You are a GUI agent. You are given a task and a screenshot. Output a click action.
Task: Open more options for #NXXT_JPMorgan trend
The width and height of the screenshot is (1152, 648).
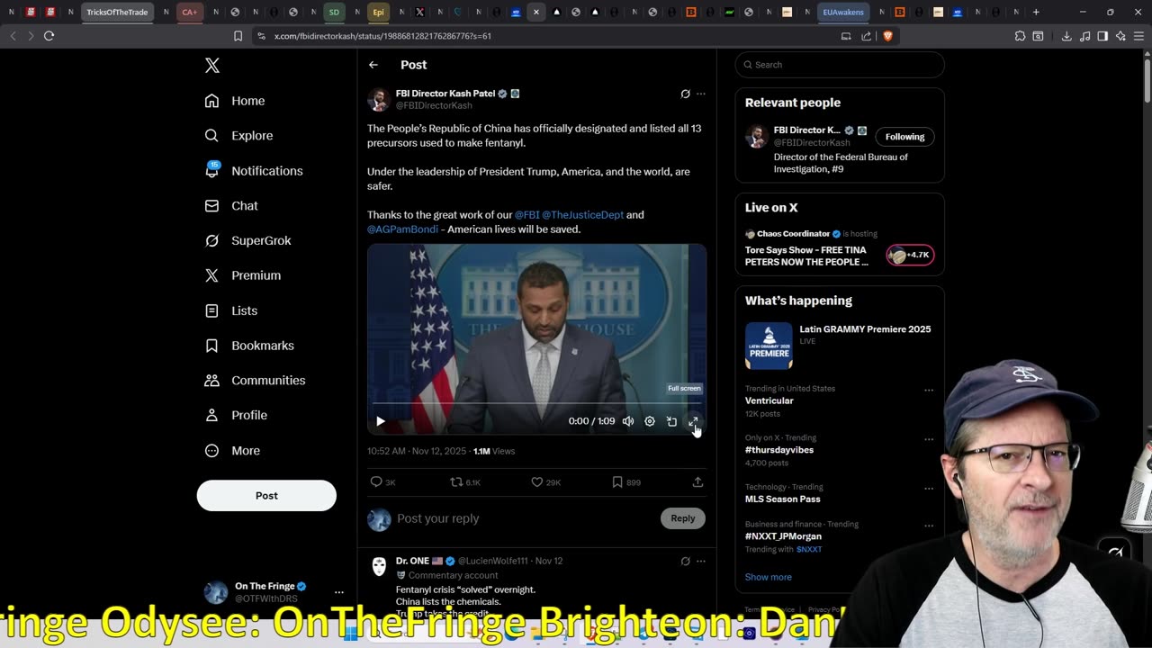[x=929, y=526]
